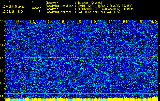Click the HROFFT title text
This screenshot has width=160, height=101.
pos(16,2)
